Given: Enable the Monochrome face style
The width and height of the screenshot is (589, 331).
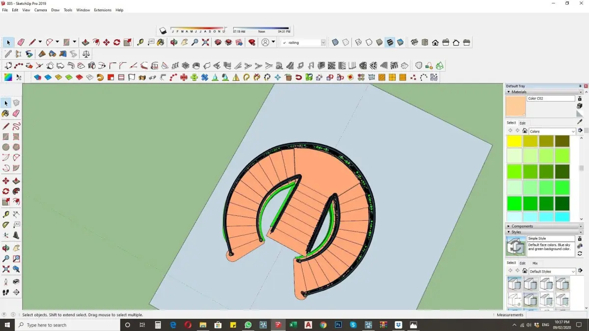Looking at the screenshot, I should pyautogui.click(x=401, y=43).
